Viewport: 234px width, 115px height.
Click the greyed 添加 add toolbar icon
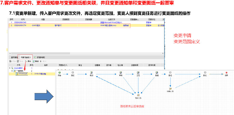pyautogui.click(x=10, y=61)
